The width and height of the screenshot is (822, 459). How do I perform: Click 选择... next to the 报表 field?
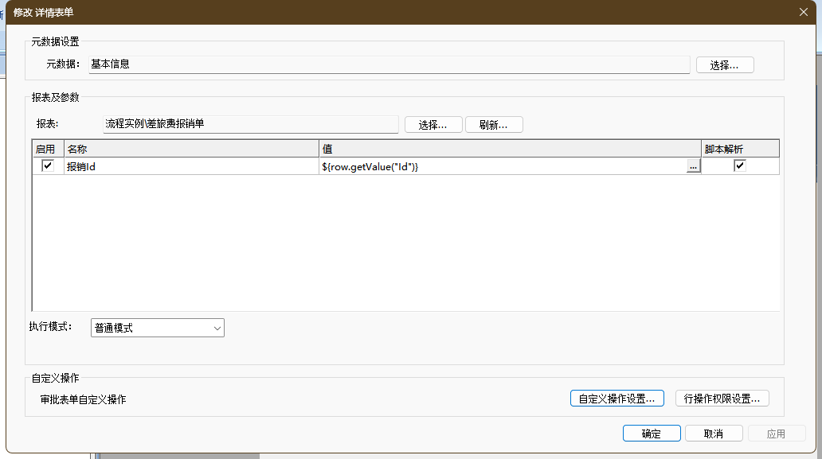click(x=433, y=125)
